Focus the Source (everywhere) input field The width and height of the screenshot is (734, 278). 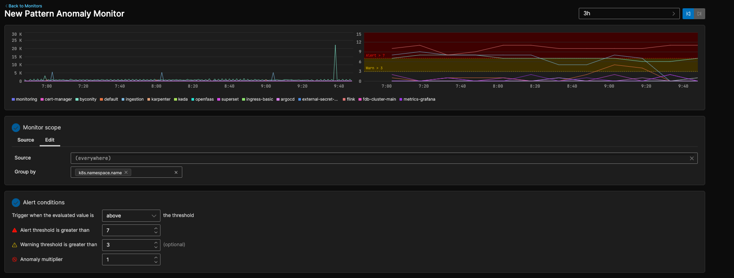coord(375,158)
